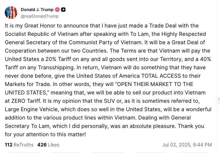Click the words "ZERO Tariff" in the post
220x153 pixels.
26,101
